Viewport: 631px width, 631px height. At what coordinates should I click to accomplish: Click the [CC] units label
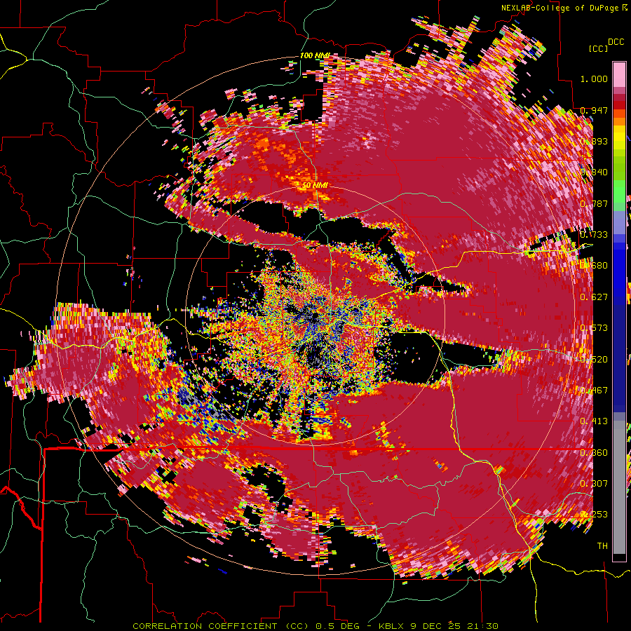[x=598, y=48]
